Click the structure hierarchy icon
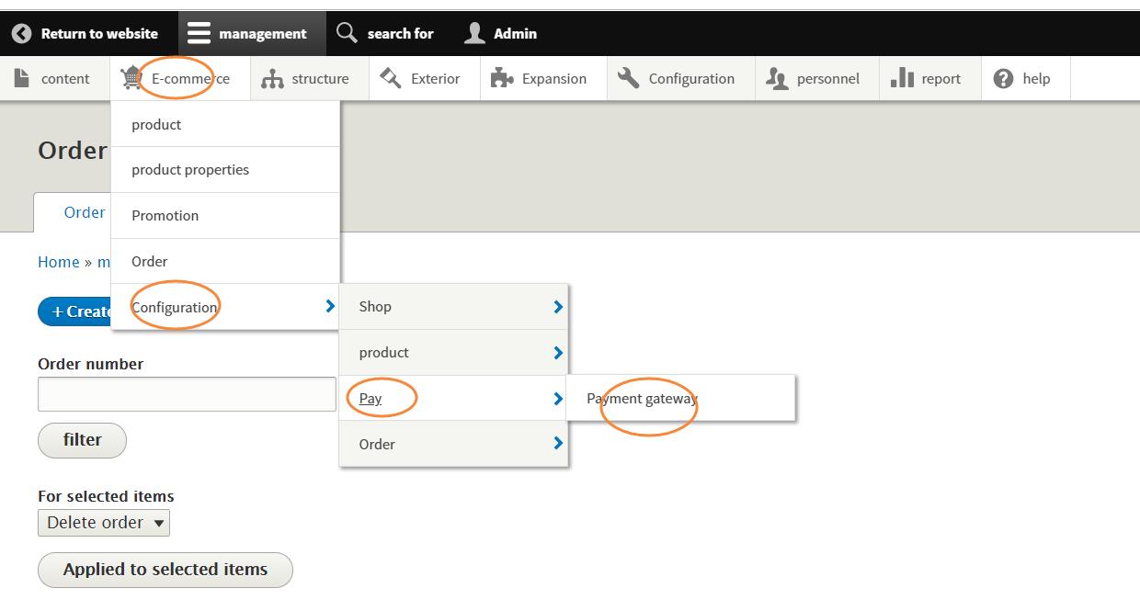Screen dimensions: 1140x600 point(272,79)
